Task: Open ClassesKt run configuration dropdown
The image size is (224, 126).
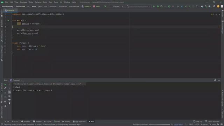Action: click(x=117, y=6)
